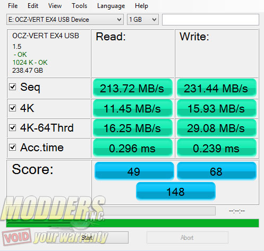Click the Abort button
Image resolution: width=264 pixels, height=251 pixels.
(188, 238)
